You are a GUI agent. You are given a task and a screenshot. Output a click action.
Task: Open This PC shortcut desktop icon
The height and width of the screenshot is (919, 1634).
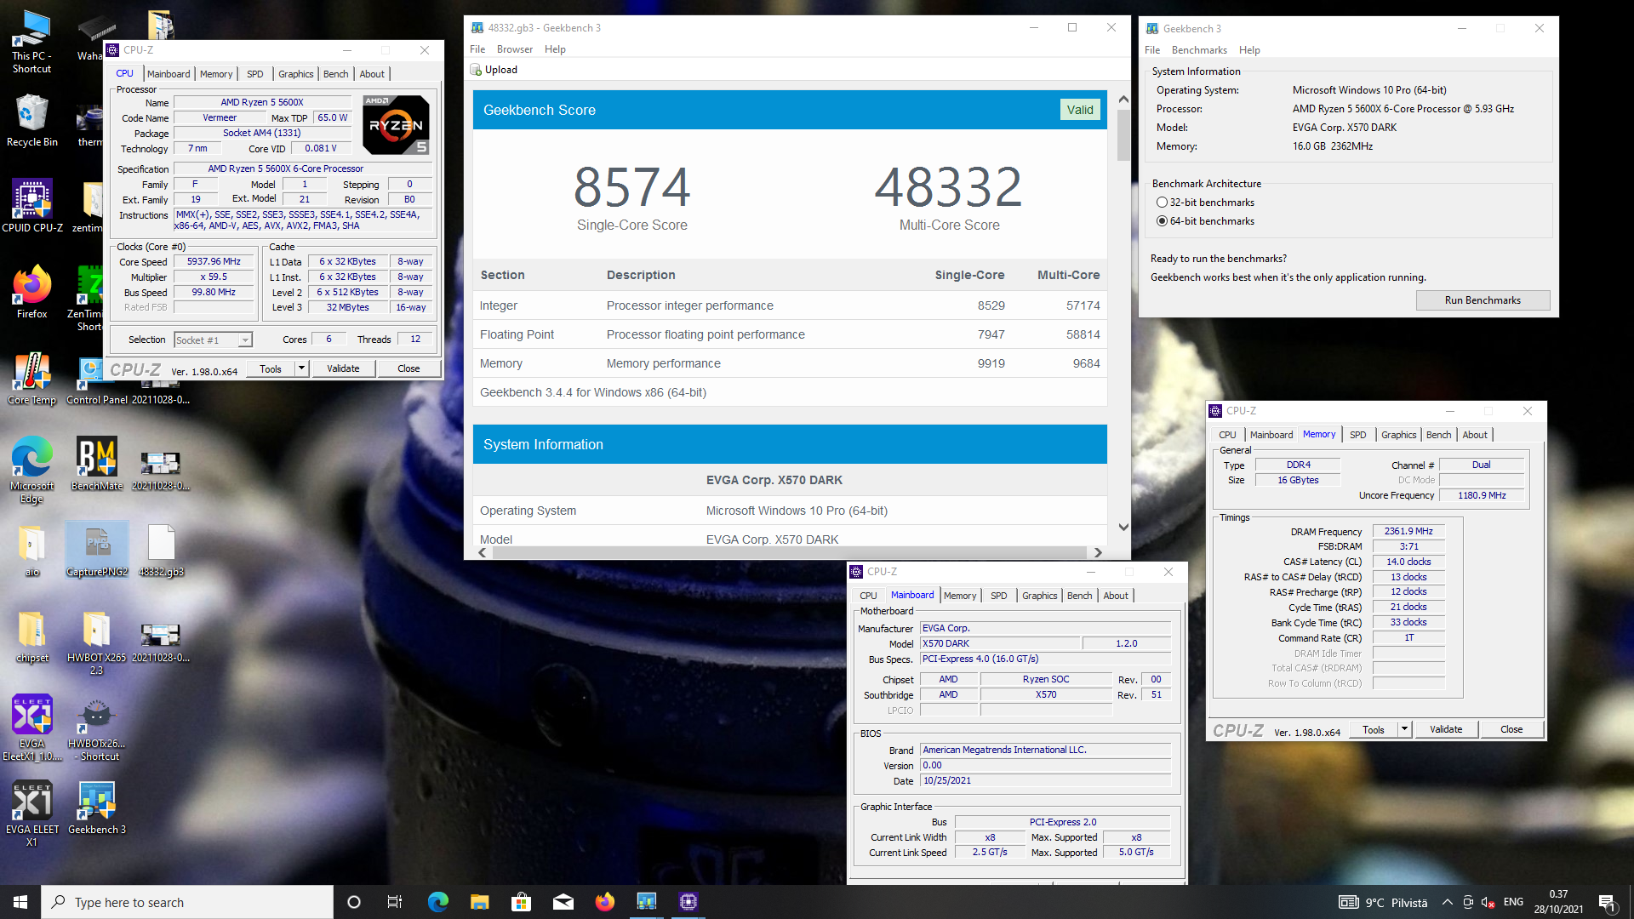31,43
